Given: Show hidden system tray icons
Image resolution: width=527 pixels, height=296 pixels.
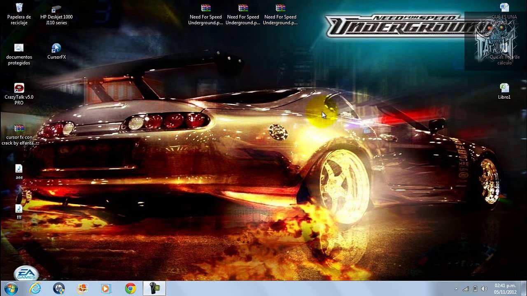Looking at the screenshot, I should click(x=456, y=289).
